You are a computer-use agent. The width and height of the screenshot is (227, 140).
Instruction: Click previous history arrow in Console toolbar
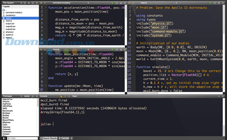(65, 96)
